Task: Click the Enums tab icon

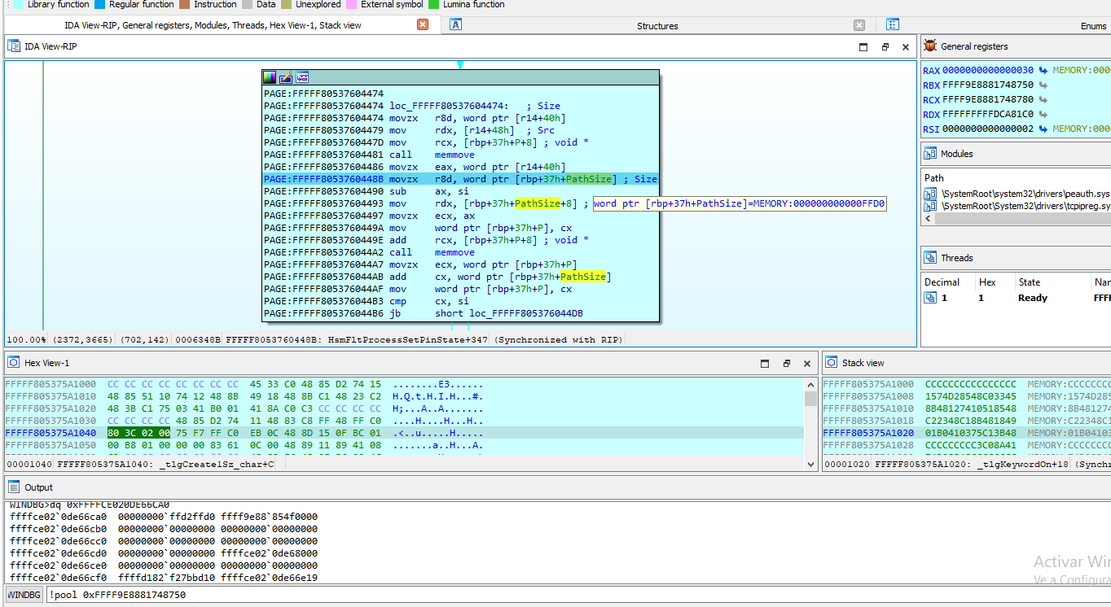Action: click(893, 25)
